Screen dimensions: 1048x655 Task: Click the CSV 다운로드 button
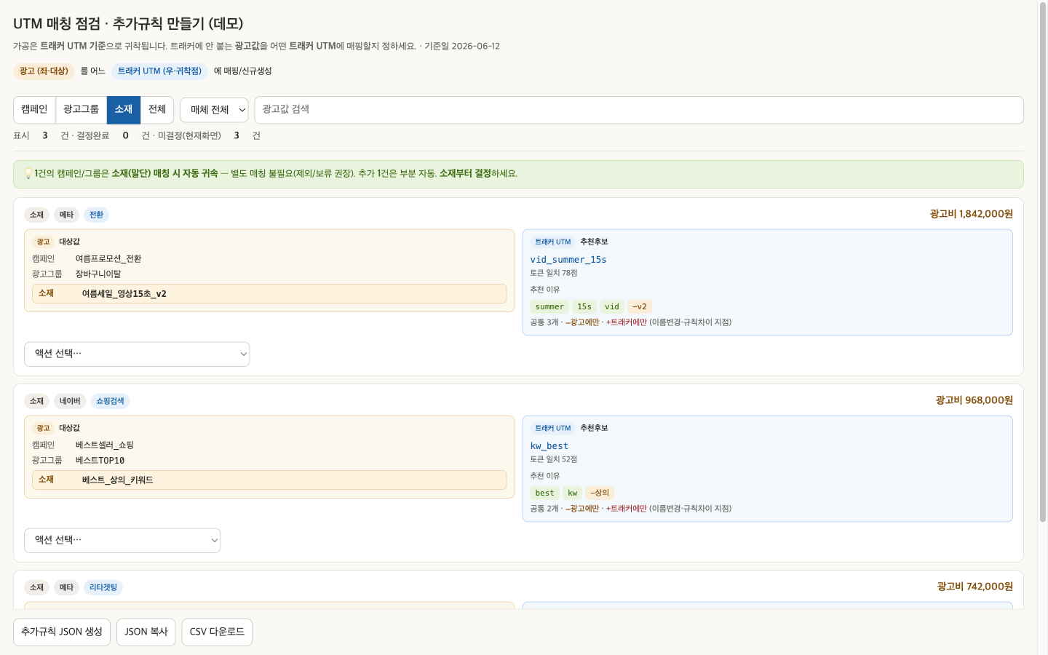[217, 632]
